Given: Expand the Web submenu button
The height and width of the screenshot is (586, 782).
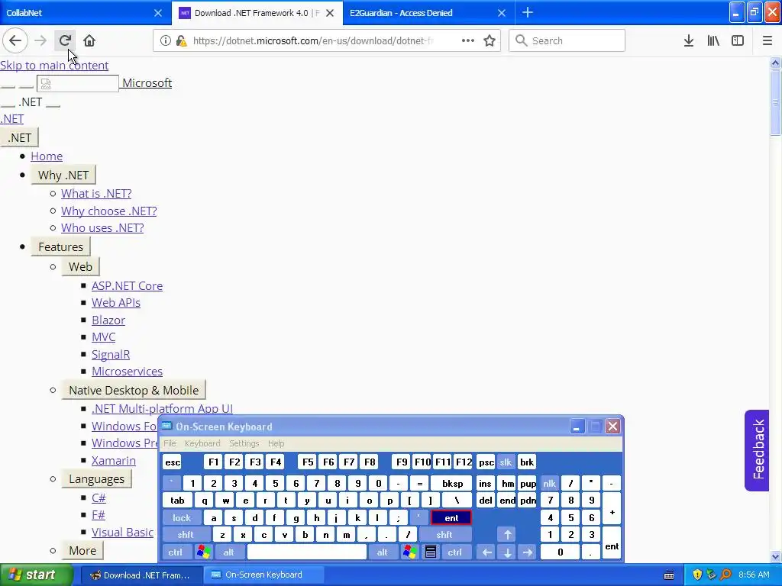Looking at the screenshot, I should [x=80, y=266].
